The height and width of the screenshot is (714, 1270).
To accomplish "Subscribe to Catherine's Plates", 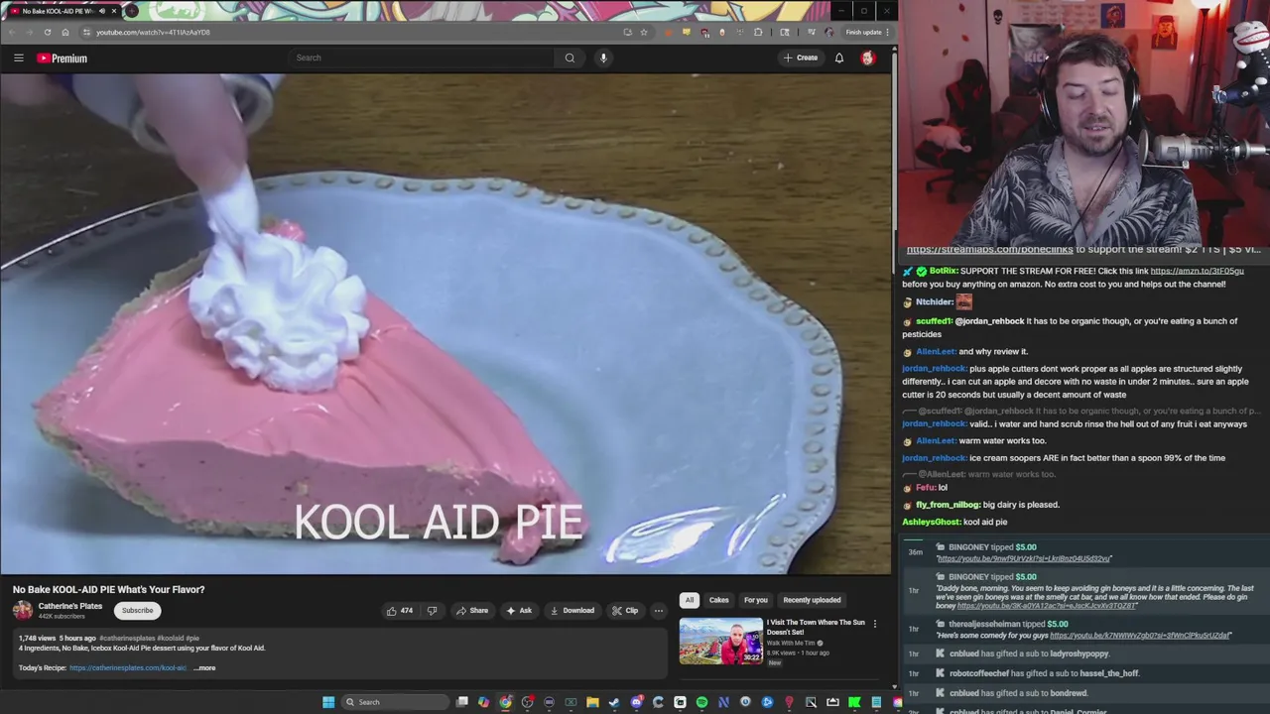I will click(x=138, y=611).
